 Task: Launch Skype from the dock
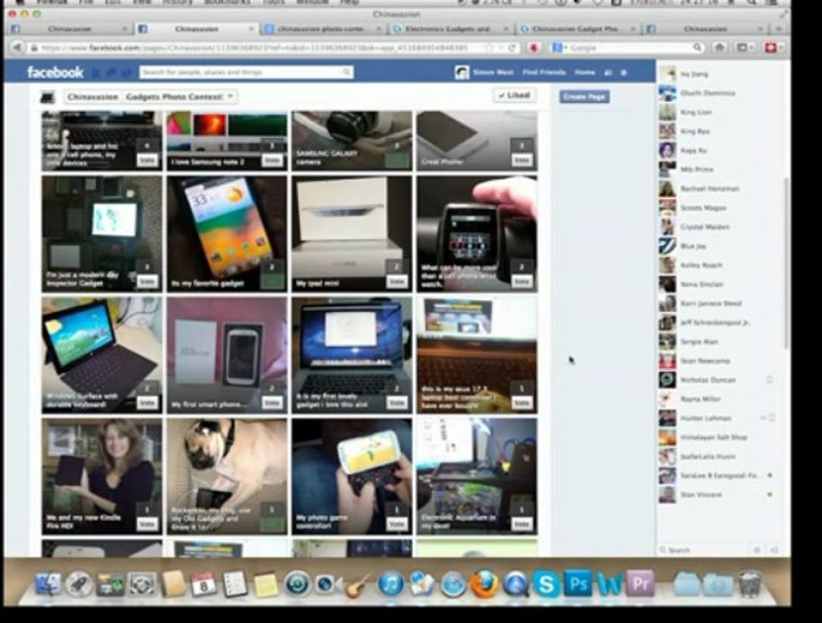pos(547,584)
